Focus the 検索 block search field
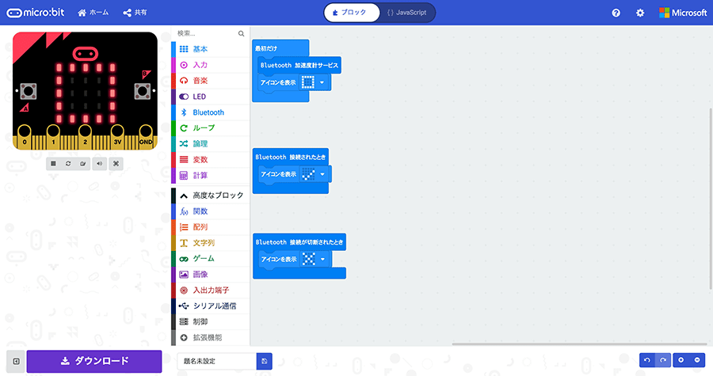This screenshot has height=376, width=713. tap(207, 33)
